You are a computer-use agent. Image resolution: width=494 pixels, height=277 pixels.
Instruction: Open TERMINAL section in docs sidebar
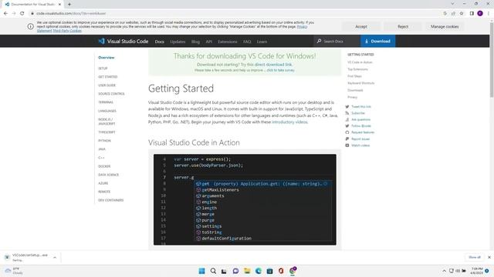click(x=106, y=102)
